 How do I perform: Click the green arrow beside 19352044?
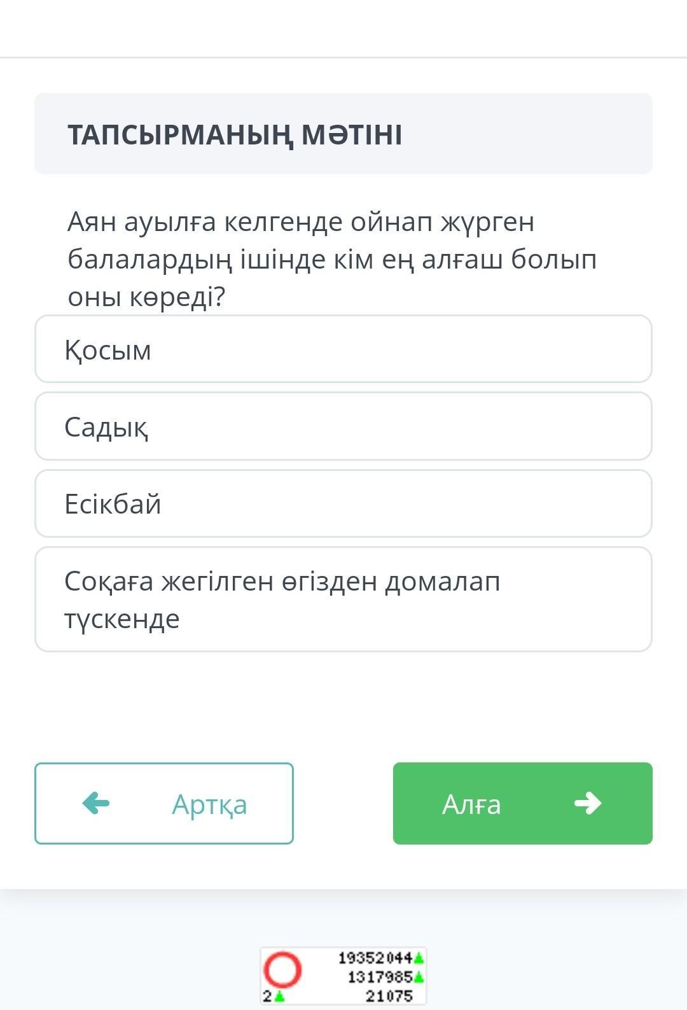pyautogui.click(x=419, y=957)
